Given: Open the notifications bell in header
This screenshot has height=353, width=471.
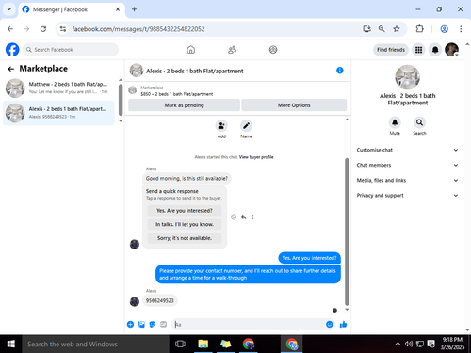Looking at the screenshot, I should 435,50.
